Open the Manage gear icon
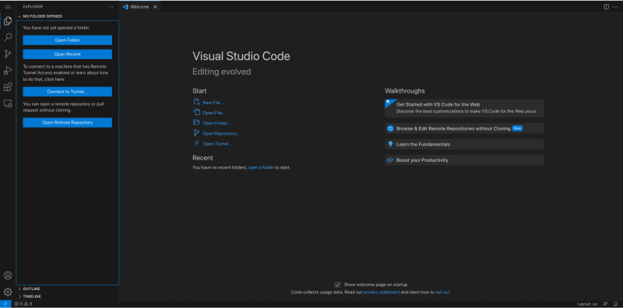The width and height of the screenshot is (623, 308). click(x=8, y=292)
